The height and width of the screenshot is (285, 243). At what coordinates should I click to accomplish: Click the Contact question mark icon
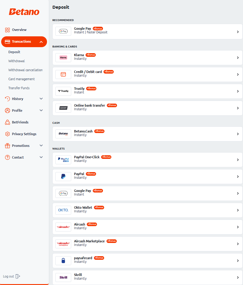[7, 157]
